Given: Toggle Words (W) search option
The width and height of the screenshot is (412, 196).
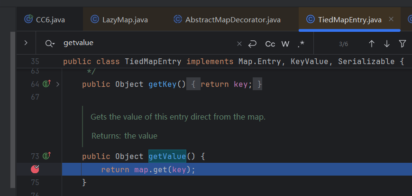Looking at the screenshot, I should coord(285,44).
